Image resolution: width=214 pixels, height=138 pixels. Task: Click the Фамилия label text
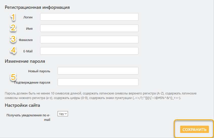click(x=26, y=40)
